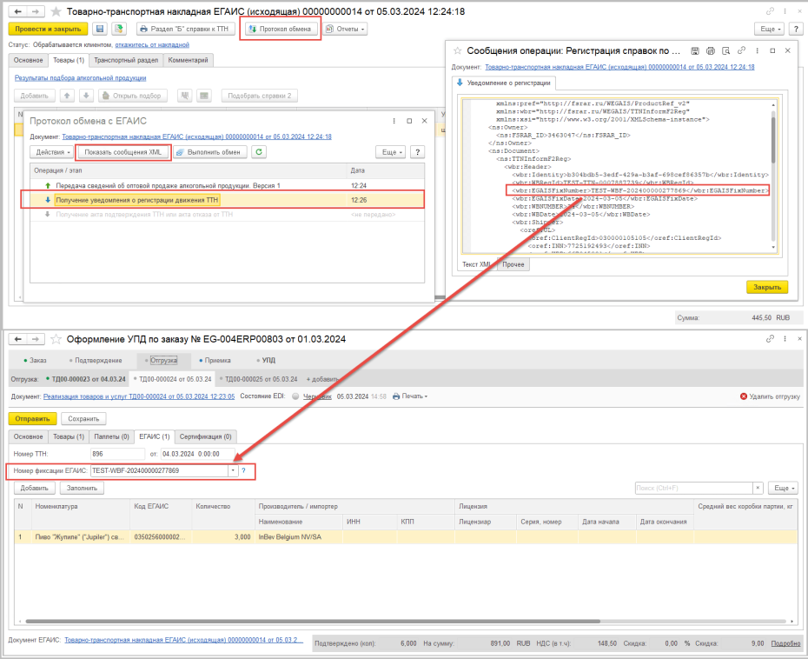The height and width of the screenshot is (659, 808).
Task: Click the copy link icon in the UPD order window
Action: tap(770, 339)
